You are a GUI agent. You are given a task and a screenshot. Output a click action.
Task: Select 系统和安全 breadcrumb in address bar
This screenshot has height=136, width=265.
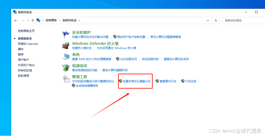(x=70, y=20)
